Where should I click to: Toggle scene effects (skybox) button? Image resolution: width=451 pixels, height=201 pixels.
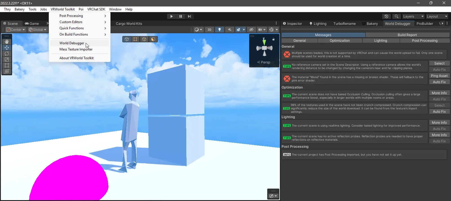point(238,30)
